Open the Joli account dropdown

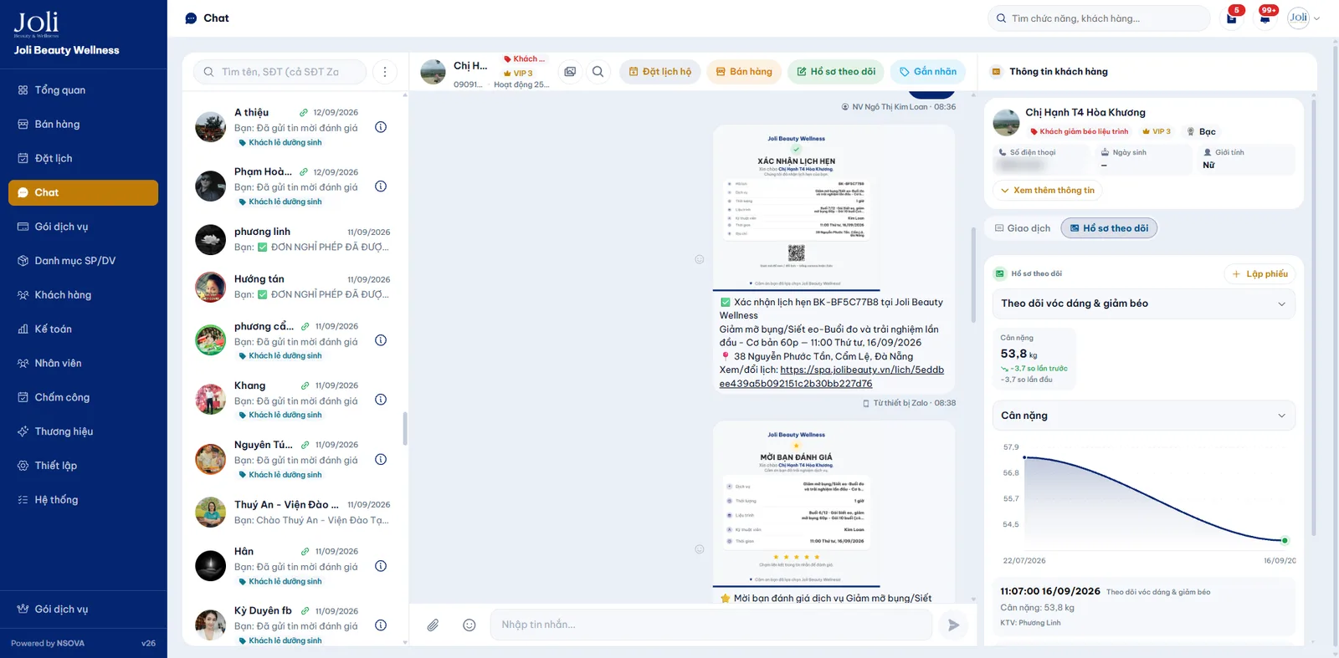[x=1304, y=18]
